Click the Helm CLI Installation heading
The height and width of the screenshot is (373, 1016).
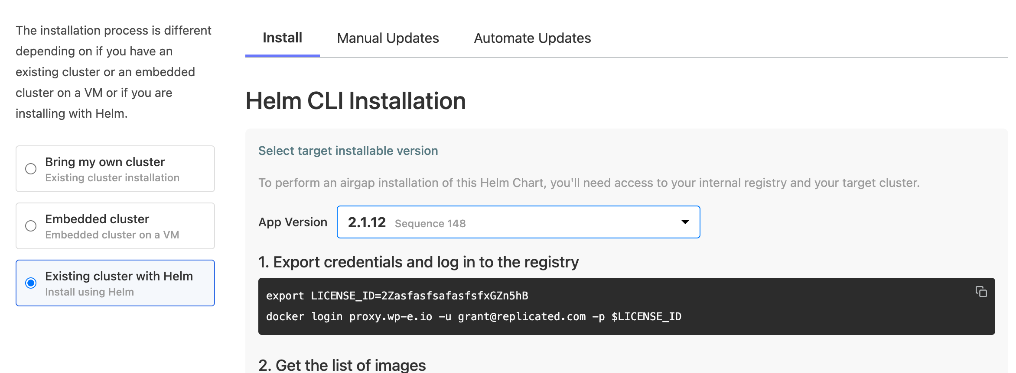click(x=355, y=101)
